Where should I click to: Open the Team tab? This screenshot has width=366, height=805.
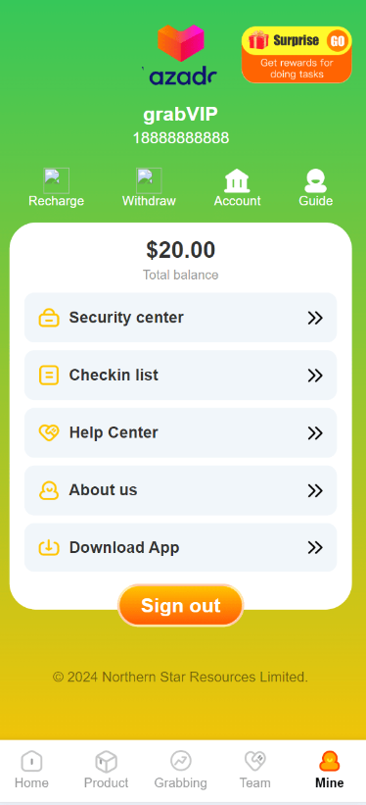click(x=254, y=770)
